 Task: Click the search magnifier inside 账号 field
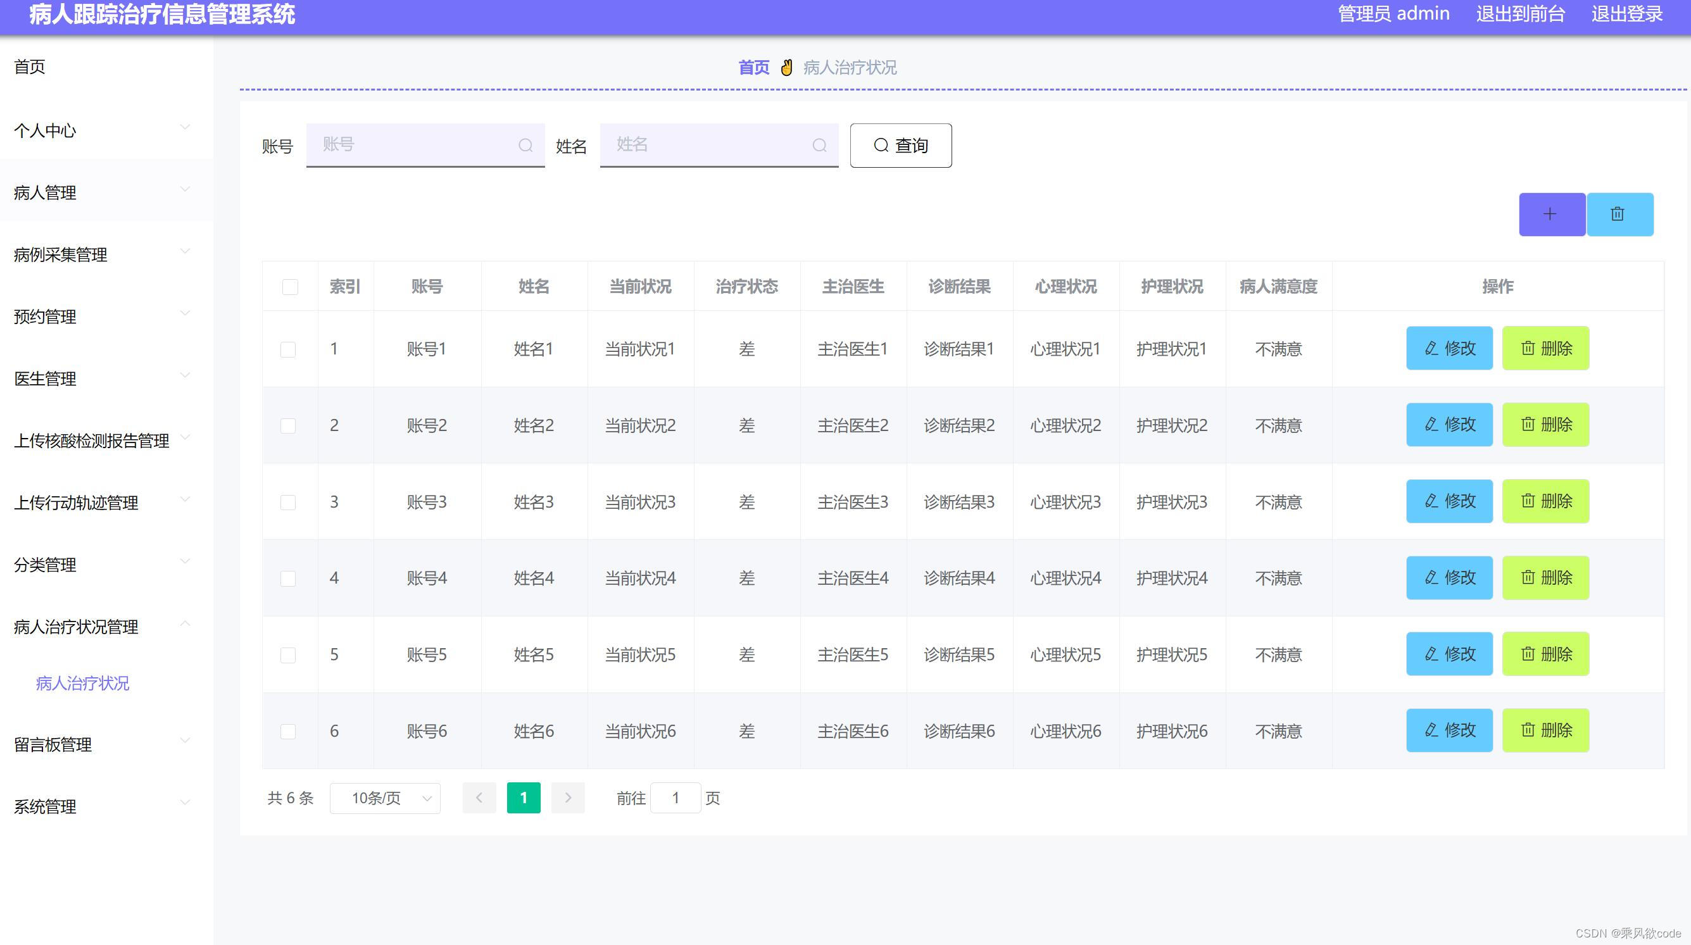(526, 145)
